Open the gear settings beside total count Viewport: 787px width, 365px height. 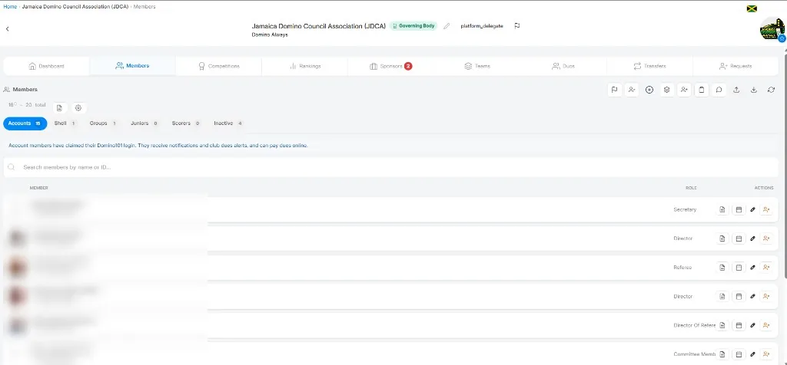click(78, 108)
